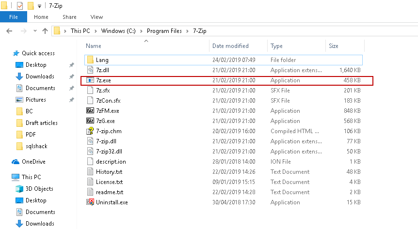The width and height of the screenshot is (418, 229).
Task: Open the Customize Quick Access Toolbar dropdown
Action: [39, 6]
